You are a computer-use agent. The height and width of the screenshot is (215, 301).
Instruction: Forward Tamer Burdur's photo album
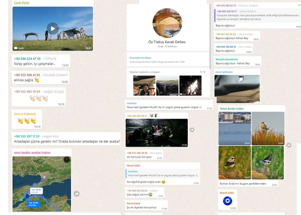[x=289, y=145]
